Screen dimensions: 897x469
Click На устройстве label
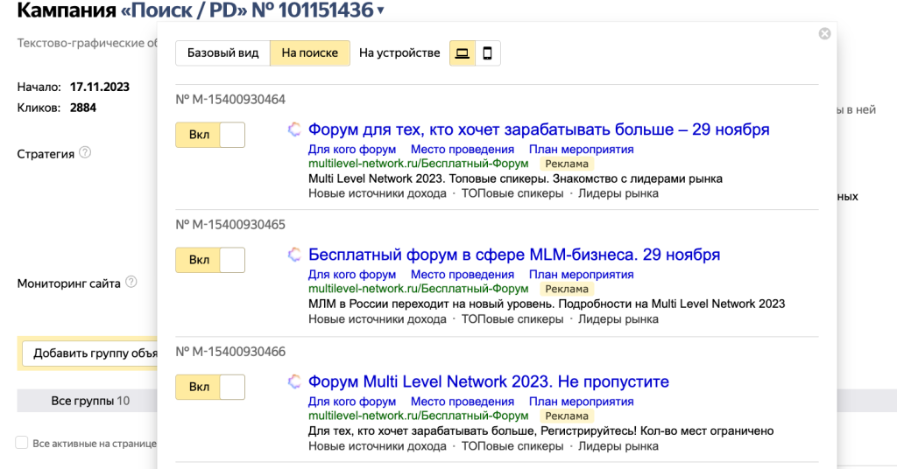tap(399, 53)
